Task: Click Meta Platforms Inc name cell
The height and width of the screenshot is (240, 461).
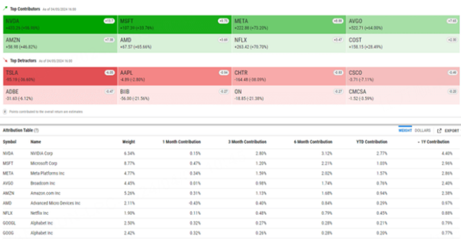Action: 47,173
